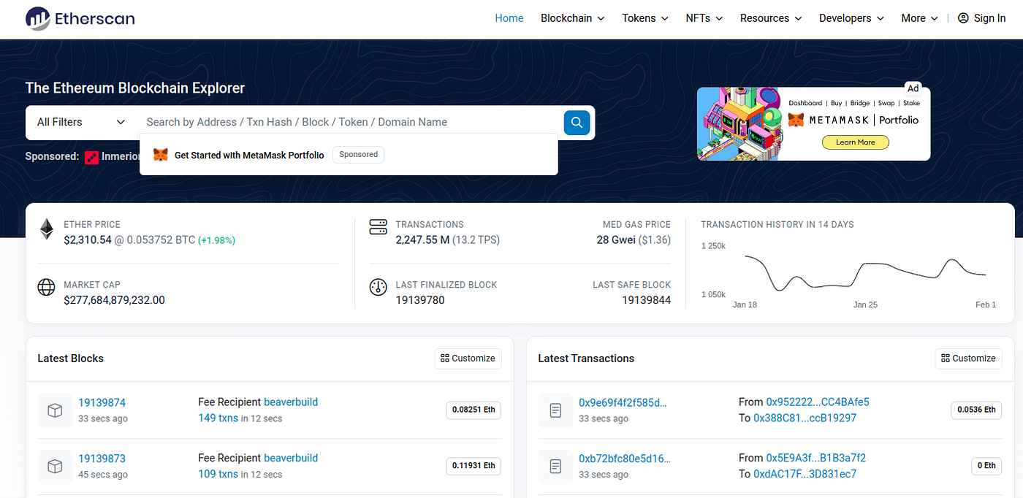Click the market cap $277,684,879,232.00 value

coord(114,300)
